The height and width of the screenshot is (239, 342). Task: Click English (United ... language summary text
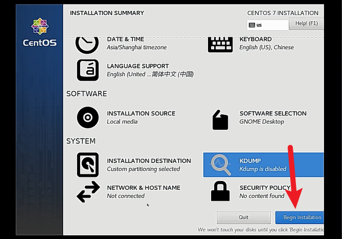(150, 74)
